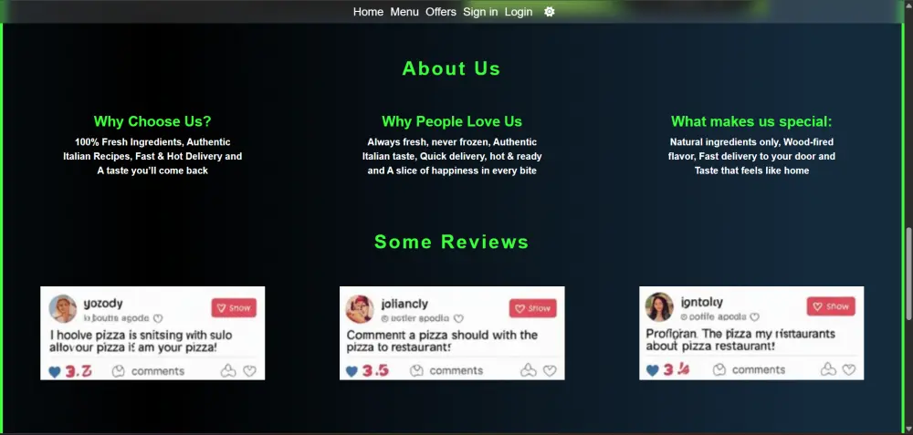Screen dimensions: 913x435
Task: Open comments bubble icon on joliancly's review
Action: (x=416, y=370)
